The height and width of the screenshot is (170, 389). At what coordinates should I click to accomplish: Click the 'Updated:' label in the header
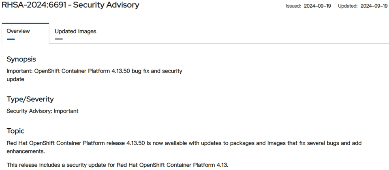347,6
